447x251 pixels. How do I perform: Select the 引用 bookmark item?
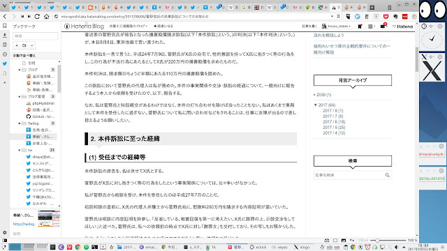[29, 63]
